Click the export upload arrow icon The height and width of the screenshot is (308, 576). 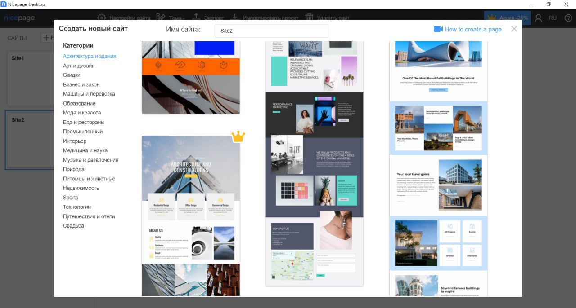(196, 17)
